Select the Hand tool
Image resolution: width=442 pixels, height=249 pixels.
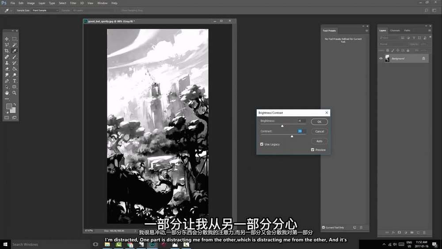point(7,93)
